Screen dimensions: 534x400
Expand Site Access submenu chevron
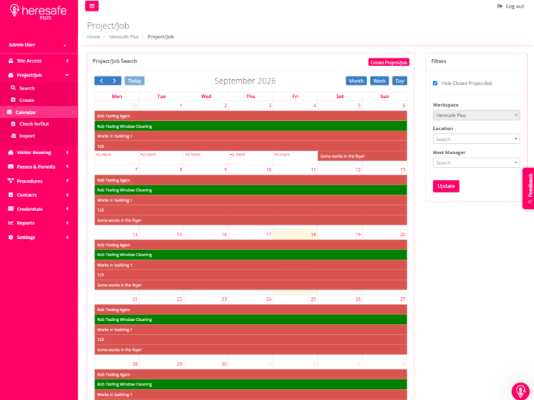pos(67,61)
